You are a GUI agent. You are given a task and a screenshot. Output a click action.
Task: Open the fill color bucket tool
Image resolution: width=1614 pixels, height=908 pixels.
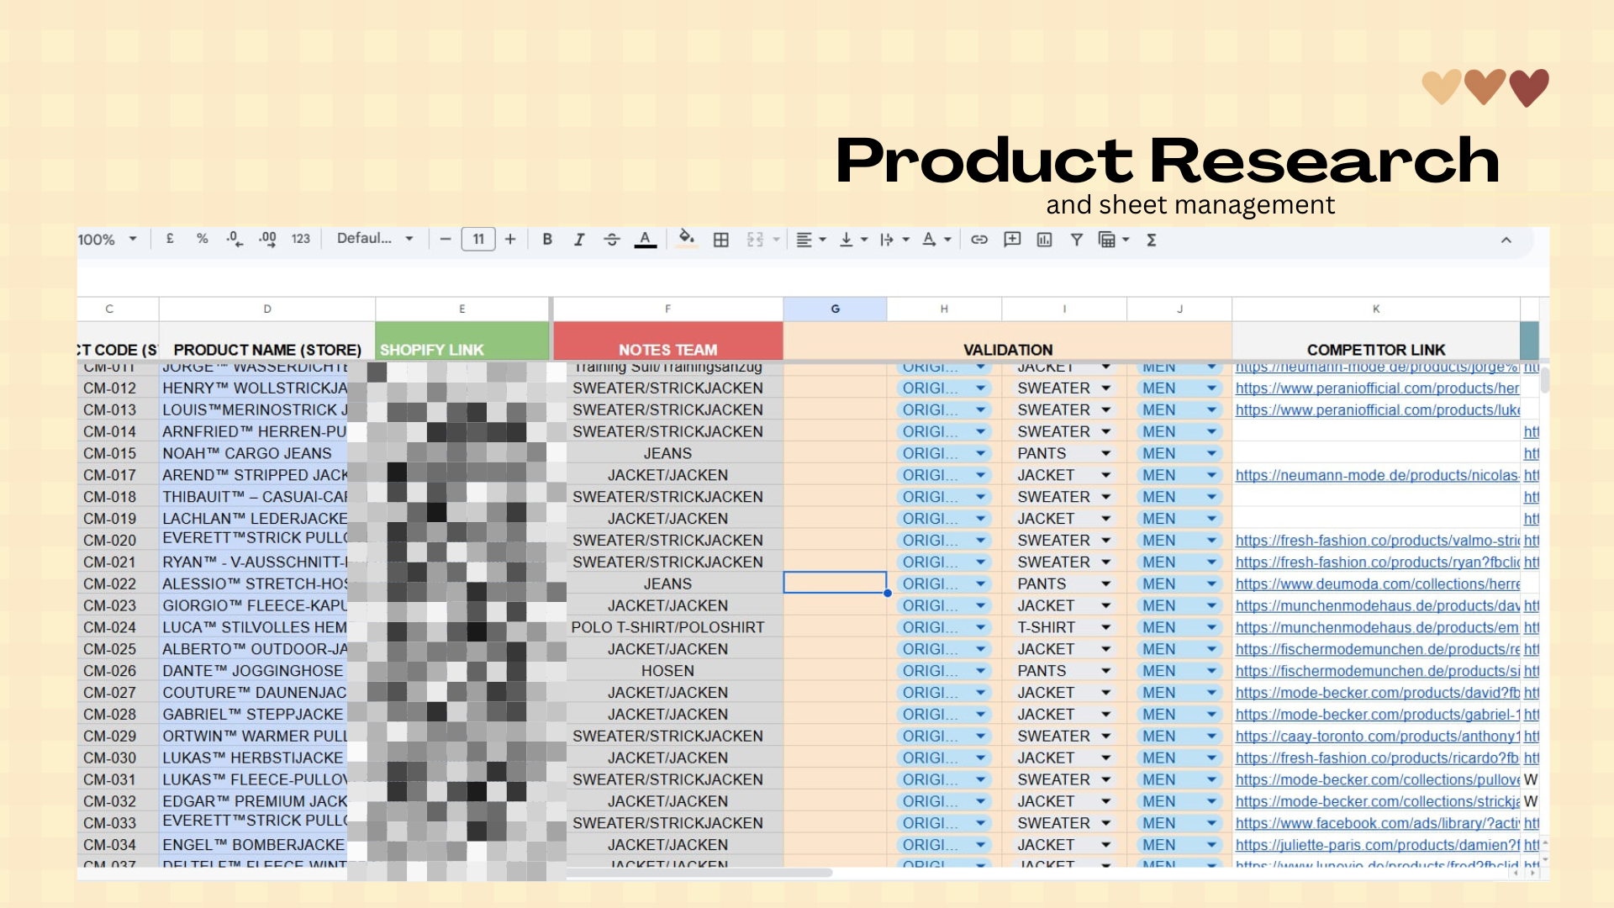point(687,239)
